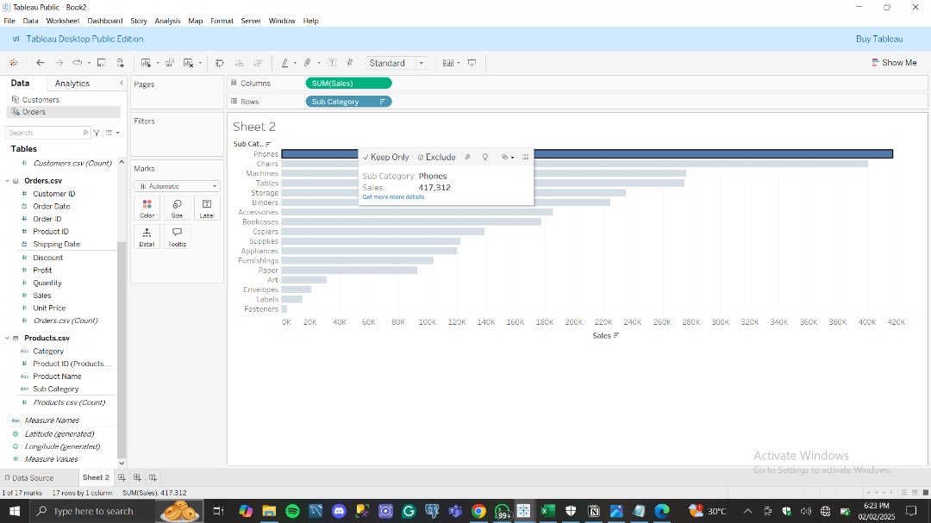Click Exclude in the tooltip
Image resolution: width=931 pixels, height=523 pixels.
436,157
